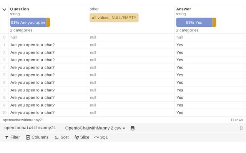Screen dimensions: 246x153
Task: Open the SQL query tool
Action: 101,137
